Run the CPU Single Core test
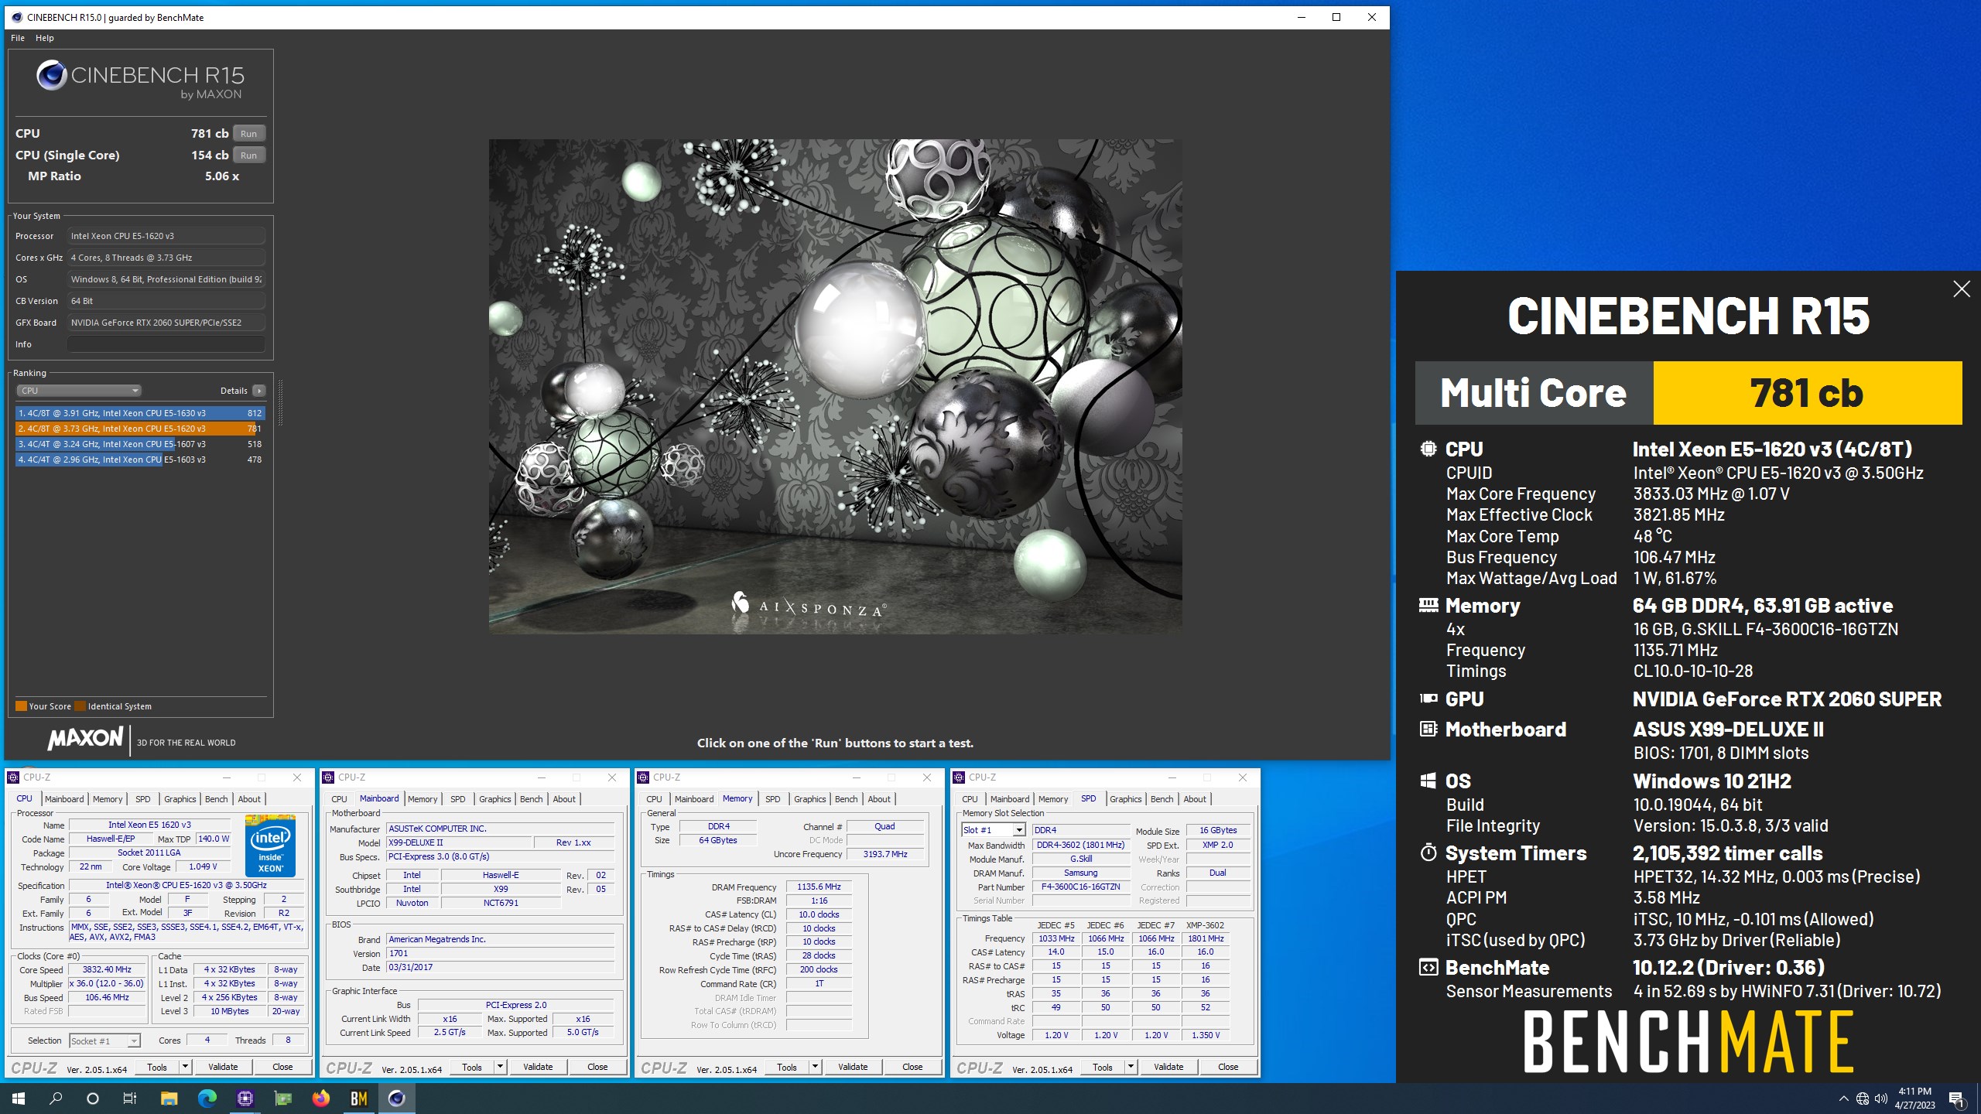Viewport: 1981px width, 1114px height. 248,155
